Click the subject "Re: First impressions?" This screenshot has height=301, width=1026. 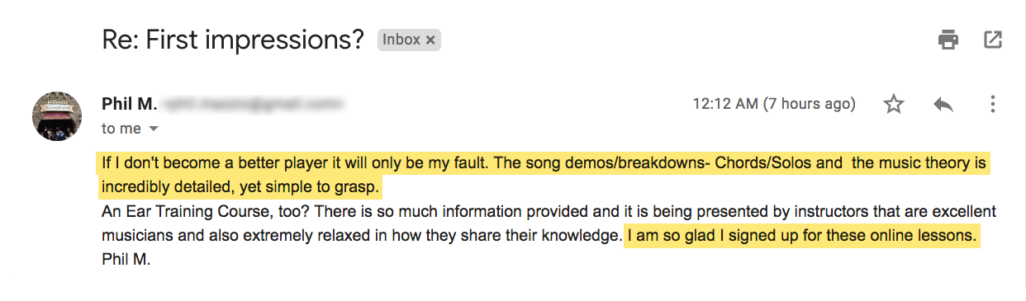point(233,40)
